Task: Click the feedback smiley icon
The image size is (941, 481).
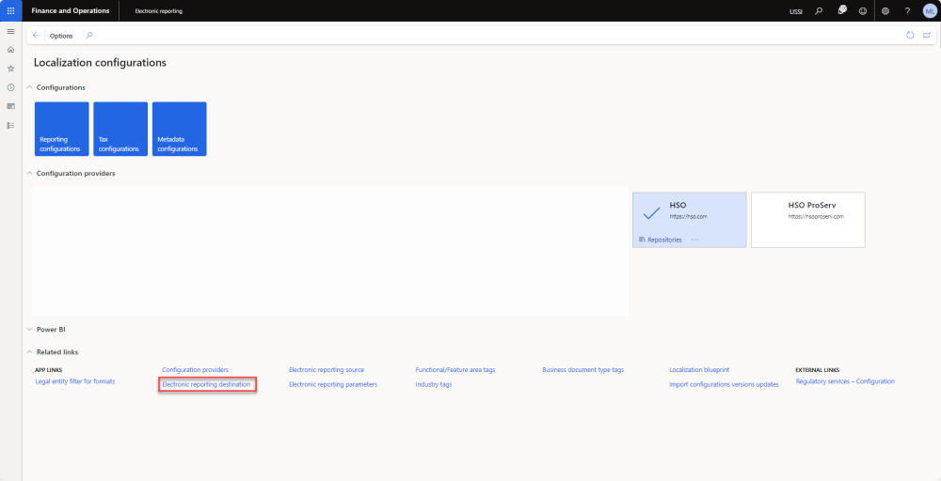Action: [863, 10]
